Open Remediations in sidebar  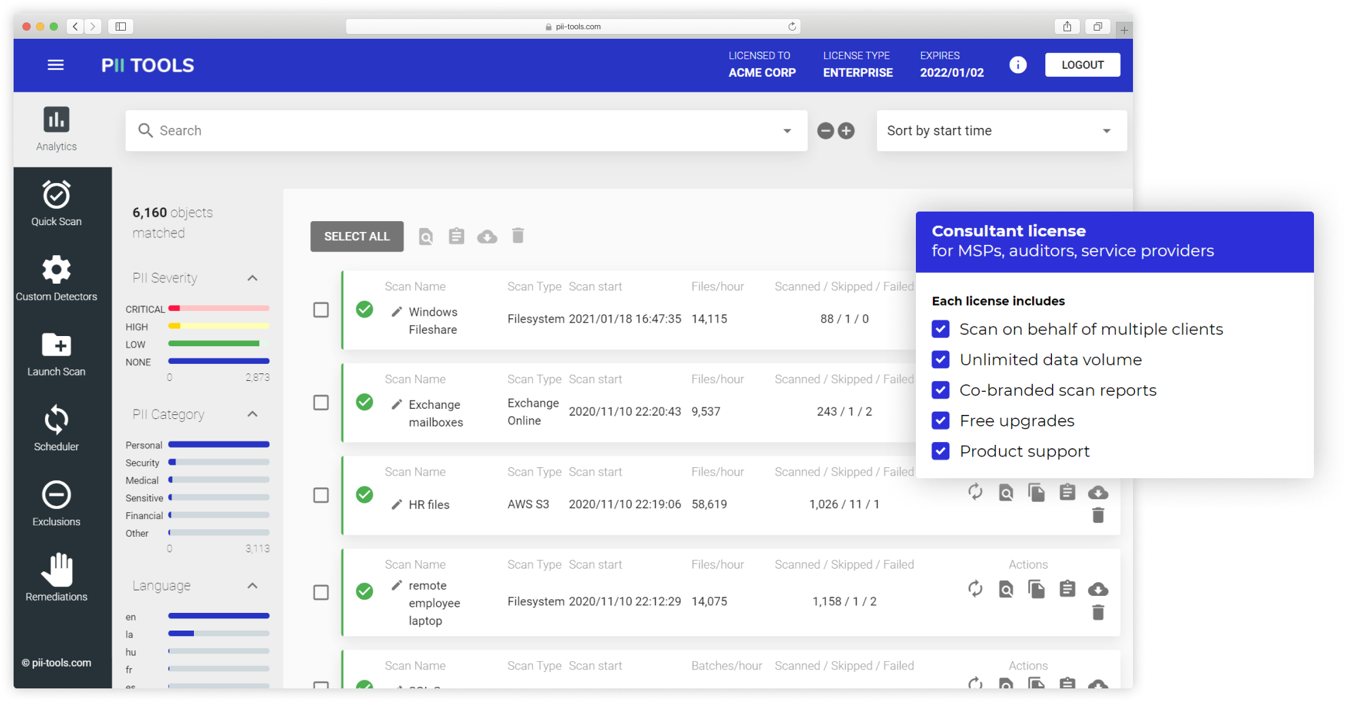(56, 578)
